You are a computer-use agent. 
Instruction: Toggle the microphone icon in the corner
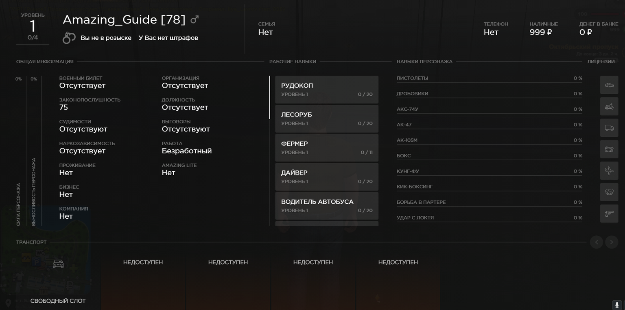coord(617,305)
